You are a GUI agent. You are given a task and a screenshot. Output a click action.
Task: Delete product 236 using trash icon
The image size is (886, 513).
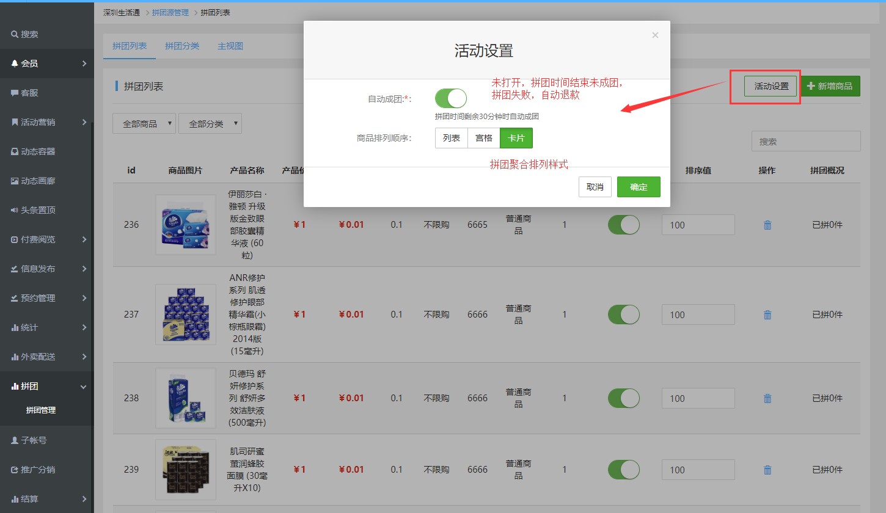[x=767, y=225]
